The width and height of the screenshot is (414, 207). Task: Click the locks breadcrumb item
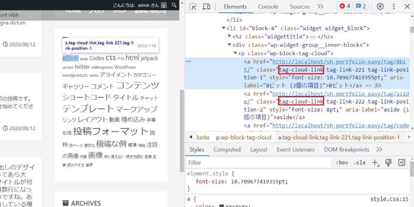(x=203, y=137)
